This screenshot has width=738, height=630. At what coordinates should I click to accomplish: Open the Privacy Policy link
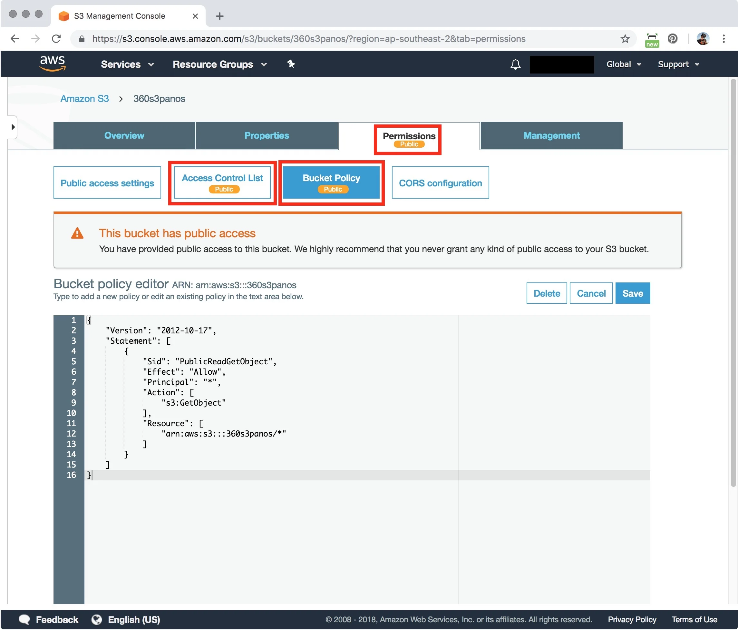(x=632, y=620)
